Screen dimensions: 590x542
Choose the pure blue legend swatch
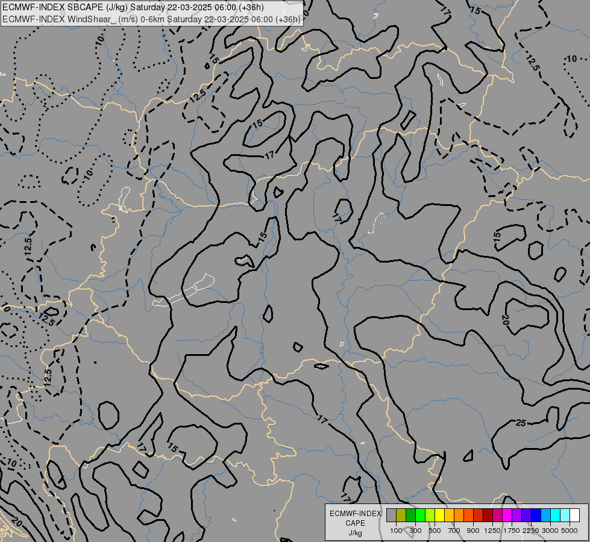[x=536, y=515]
